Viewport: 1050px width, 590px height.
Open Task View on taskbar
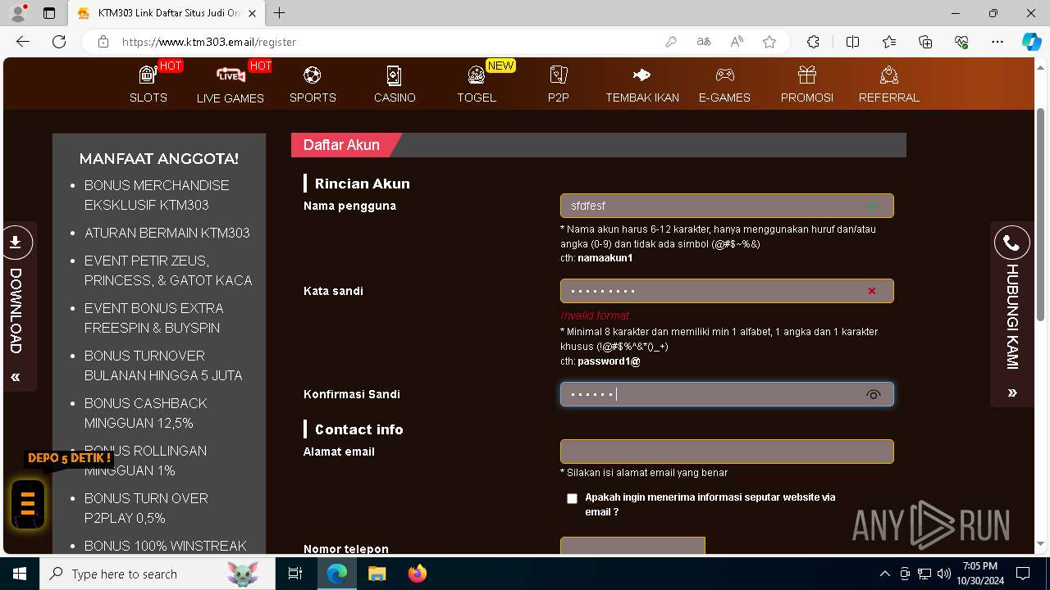point(295,574)
